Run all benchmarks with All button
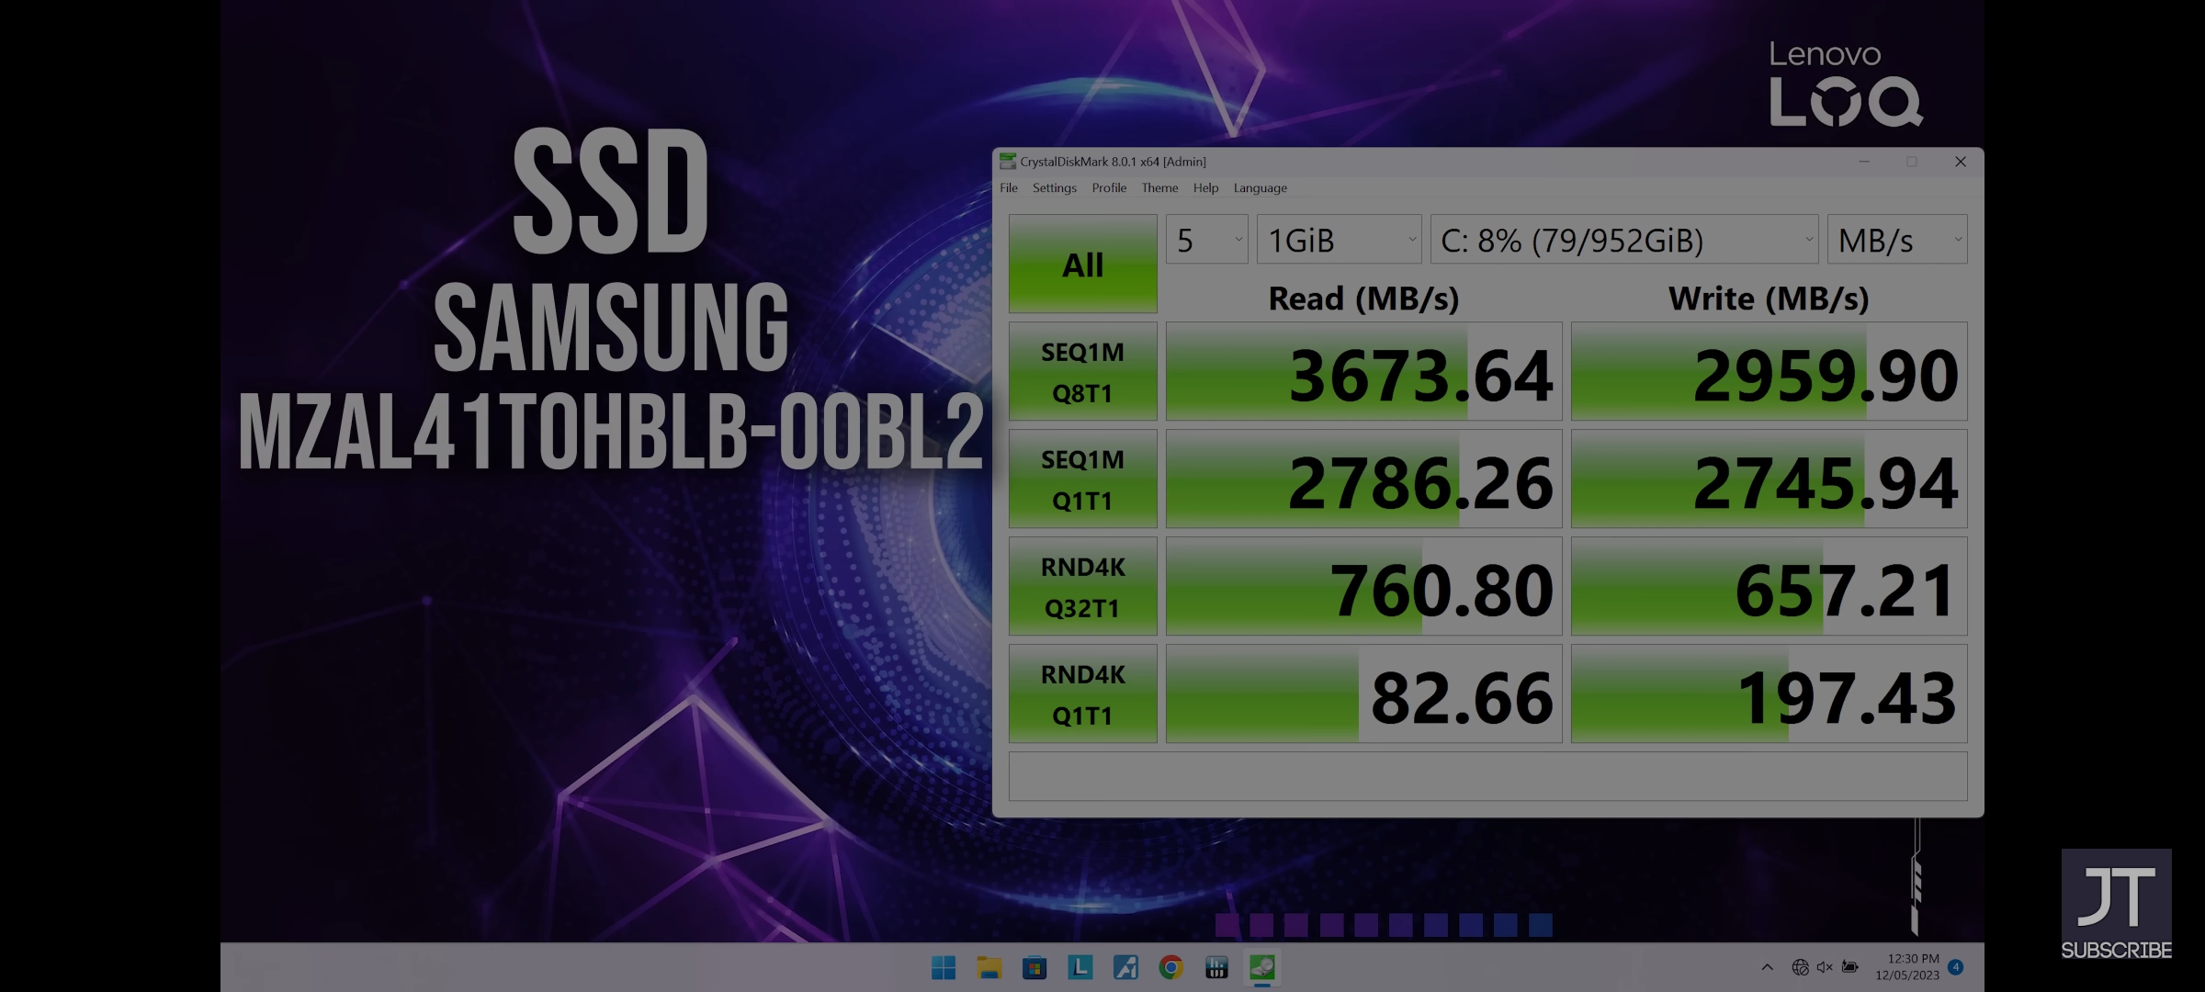This screenshot has height=992, width=2205. [1083, 265]
